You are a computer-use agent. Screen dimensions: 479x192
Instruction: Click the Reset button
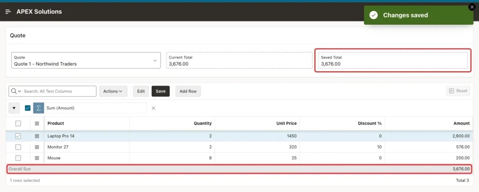coord(458,91)
